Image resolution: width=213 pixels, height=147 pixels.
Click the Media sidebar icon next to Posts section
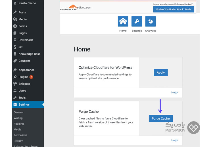point(15,19)
